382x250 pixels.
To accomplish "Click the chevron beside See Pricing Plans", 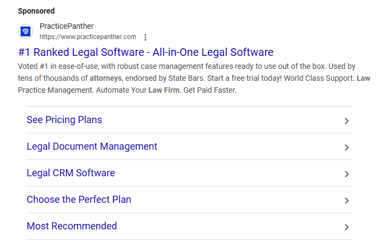I will tap(347, 121).
